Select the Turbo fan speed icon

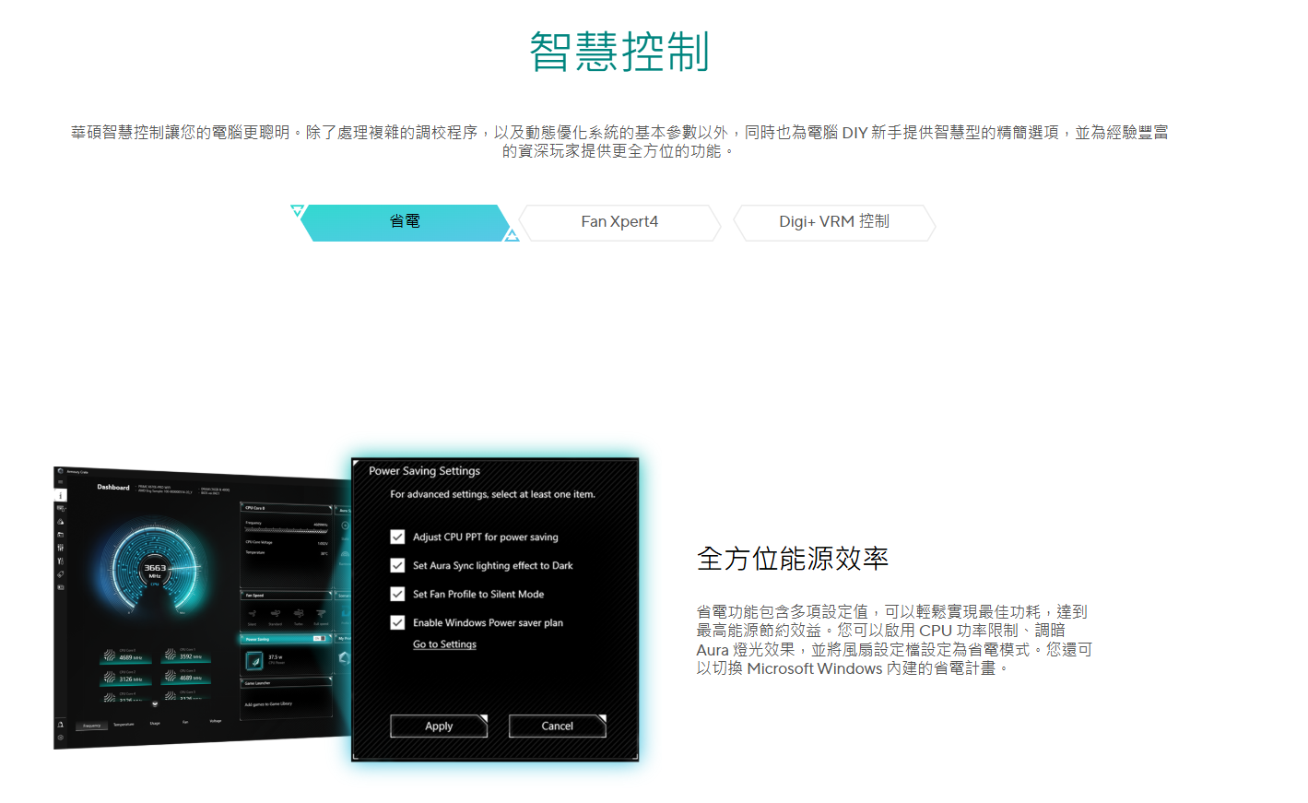[x=299, y=615]
